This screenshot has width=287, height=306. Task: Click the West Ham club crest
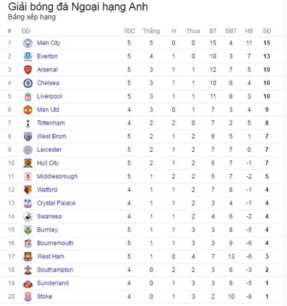28,256
